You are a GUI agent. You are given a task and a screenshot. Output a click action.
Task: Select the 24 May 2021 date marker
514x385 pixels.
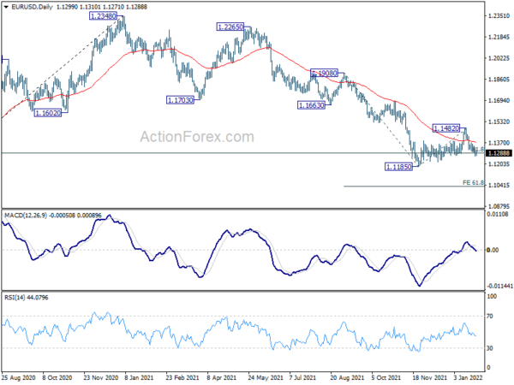coord(266,377)
